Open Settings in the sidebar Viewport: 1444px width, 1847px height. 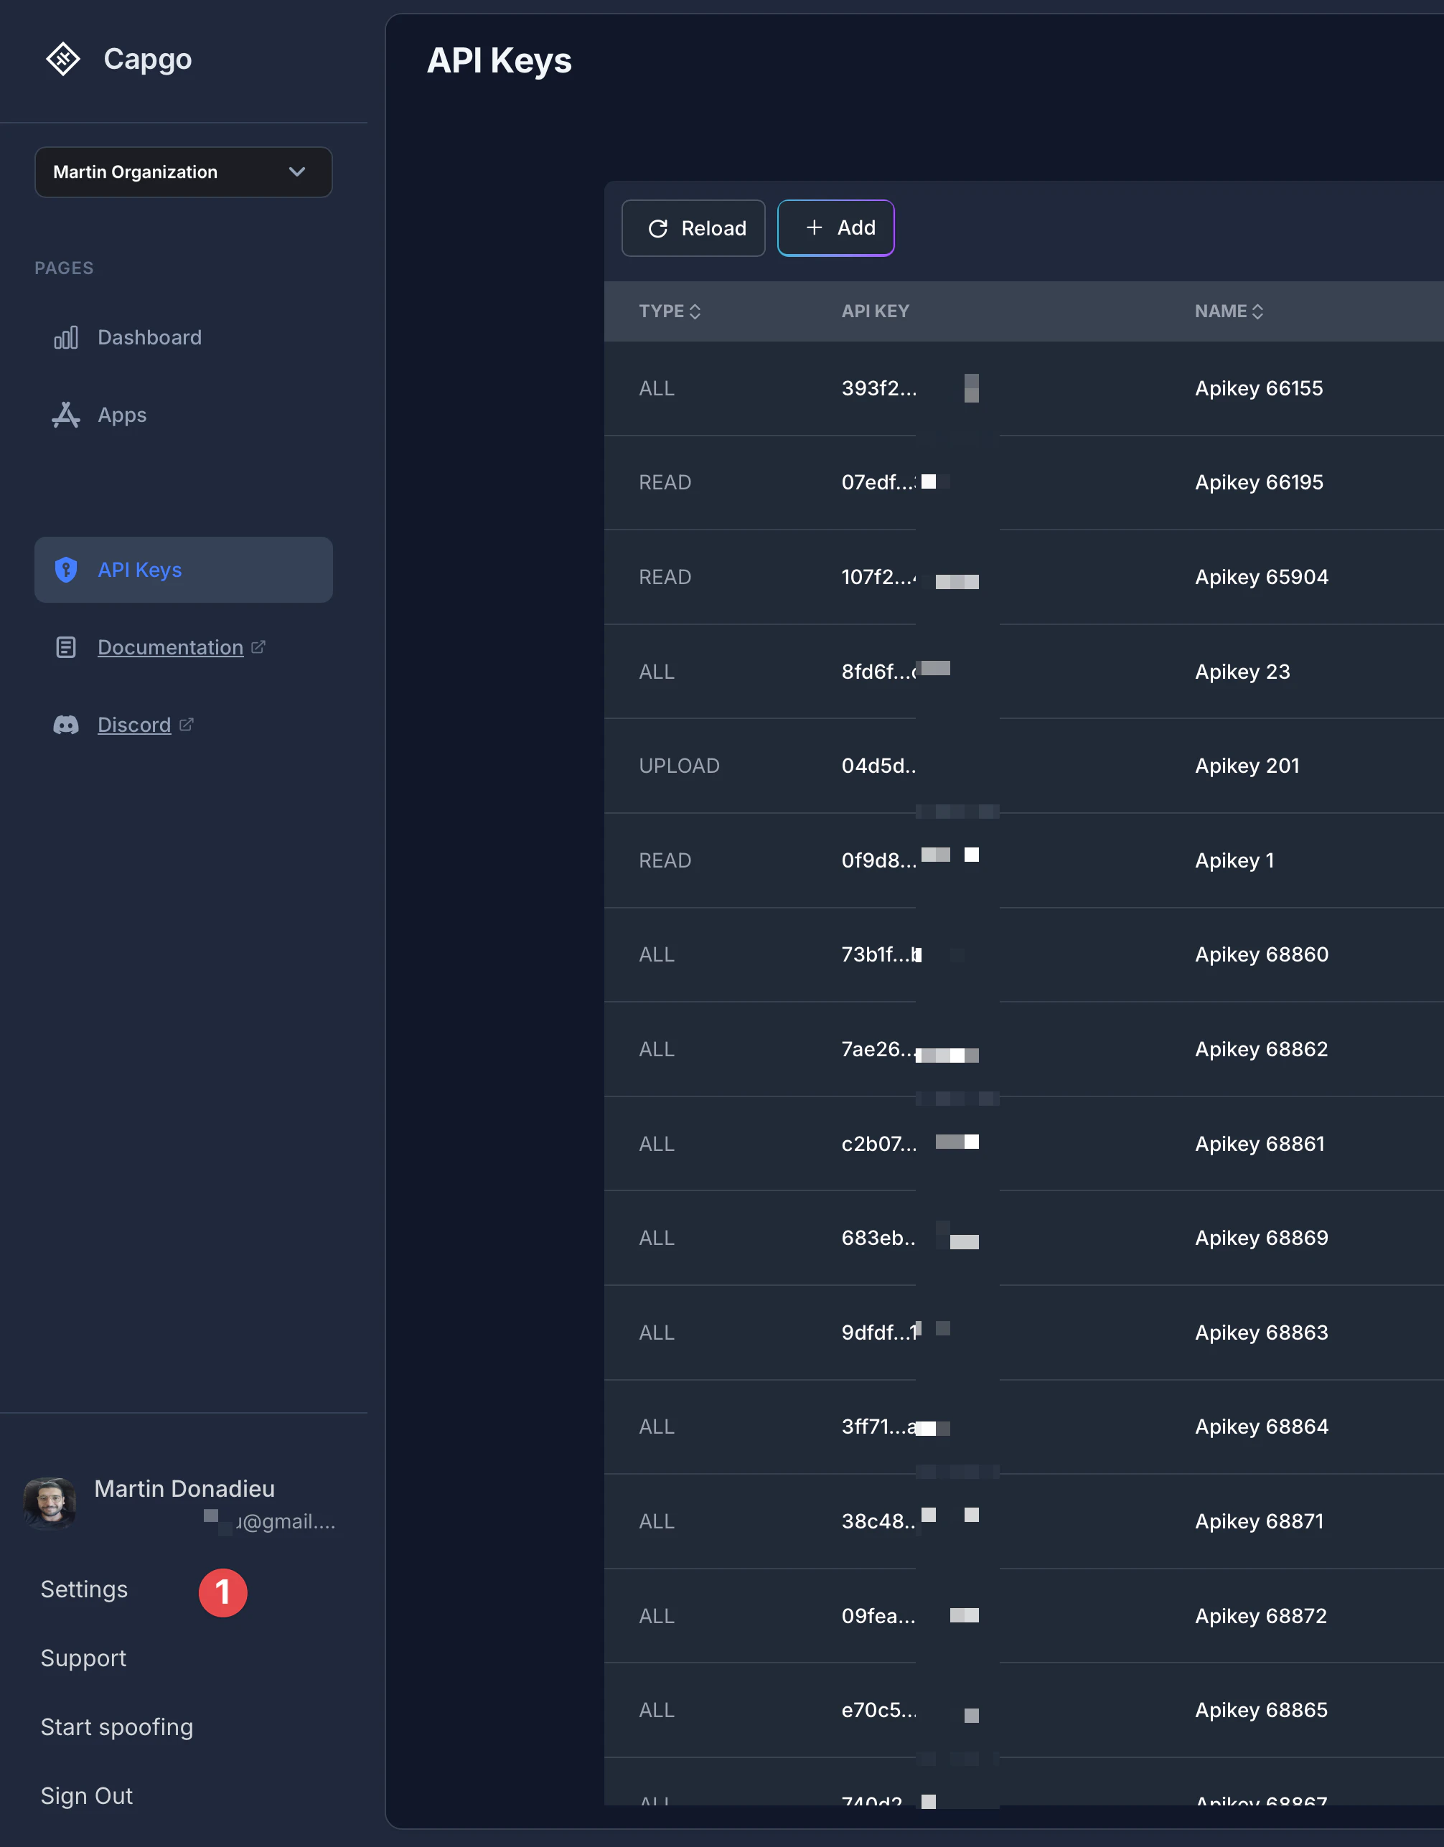point(85,1589)
